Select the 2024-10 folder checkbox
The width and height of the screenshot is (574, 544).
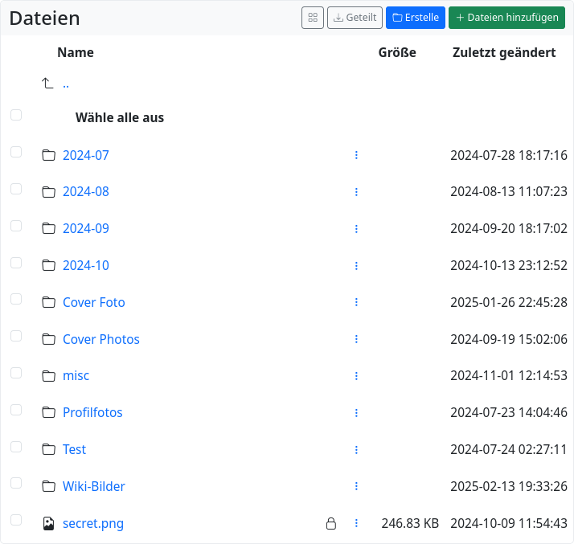(x=16, y=263)
